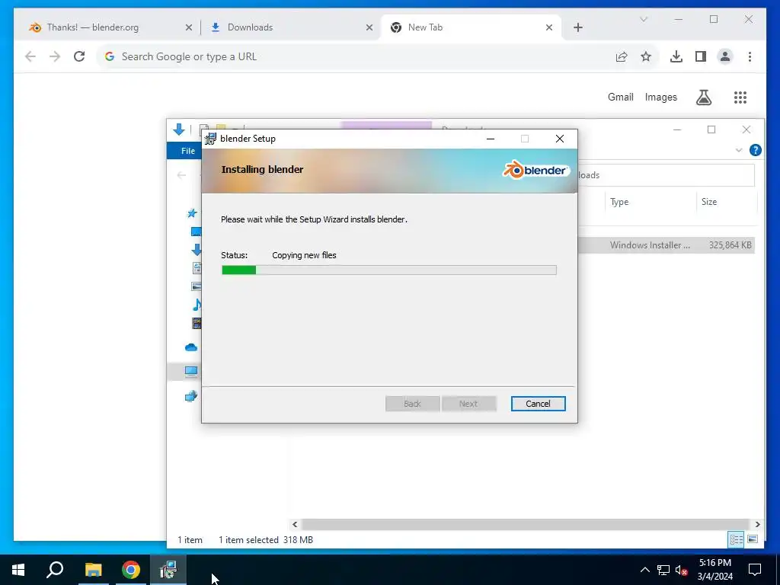
Task: Open Videos folder in Explorer sidebar
Action: (197, 323)
